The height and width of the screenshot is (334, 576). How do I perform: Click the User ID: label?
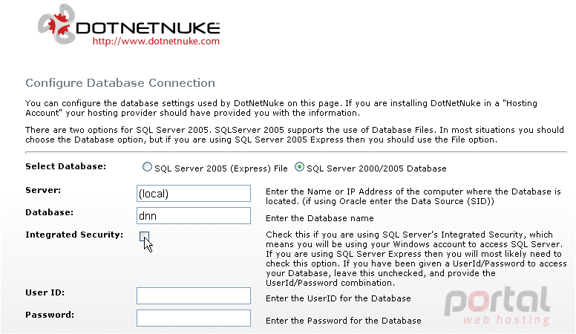coord(45,293)
